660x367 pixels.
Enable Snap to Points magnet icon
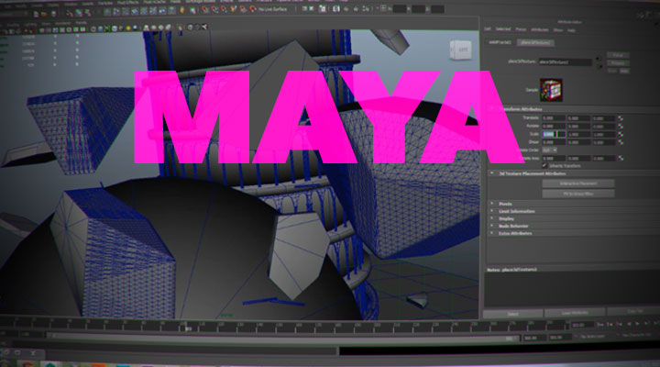(x=224, y=9)
